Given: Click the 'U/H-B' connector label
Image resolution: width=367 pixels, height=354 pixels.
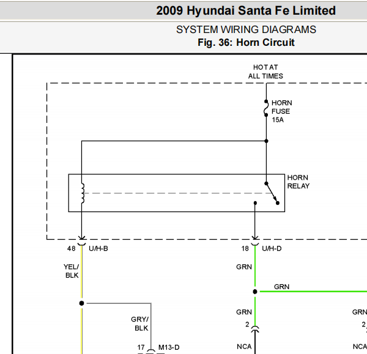Looking at the screenshot, I should pos(98,248).
